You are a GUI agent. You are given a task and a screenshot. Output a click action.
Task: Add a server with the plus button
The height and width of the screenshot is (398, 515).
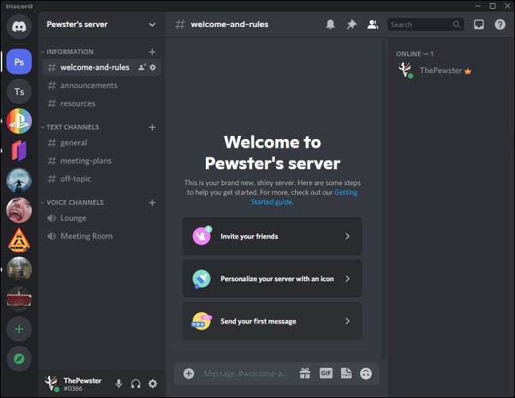tap(19, 329)
